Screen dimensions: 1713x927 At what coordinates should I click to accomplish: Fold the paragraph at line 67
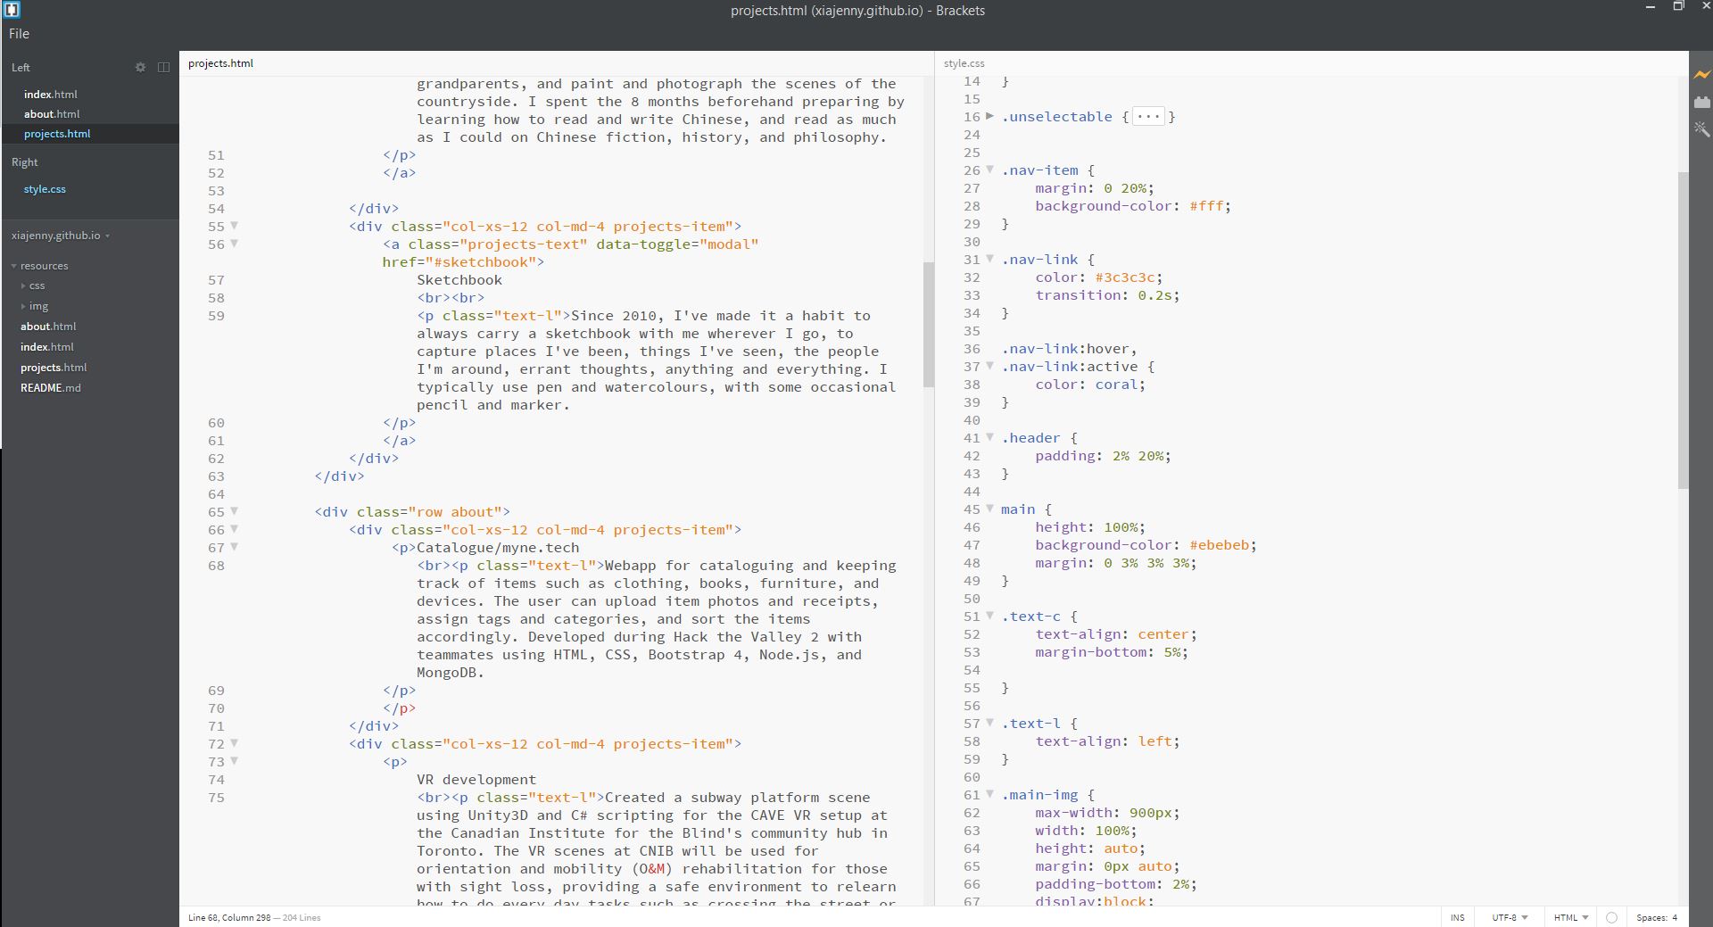[235, 547]
